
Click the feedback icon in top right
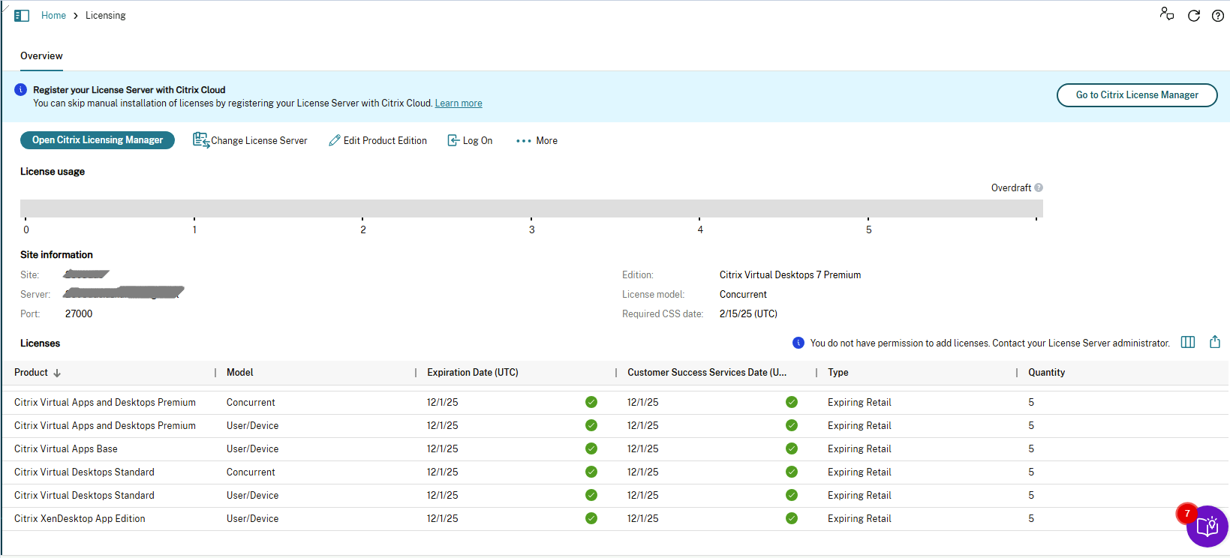[1167, 14]
